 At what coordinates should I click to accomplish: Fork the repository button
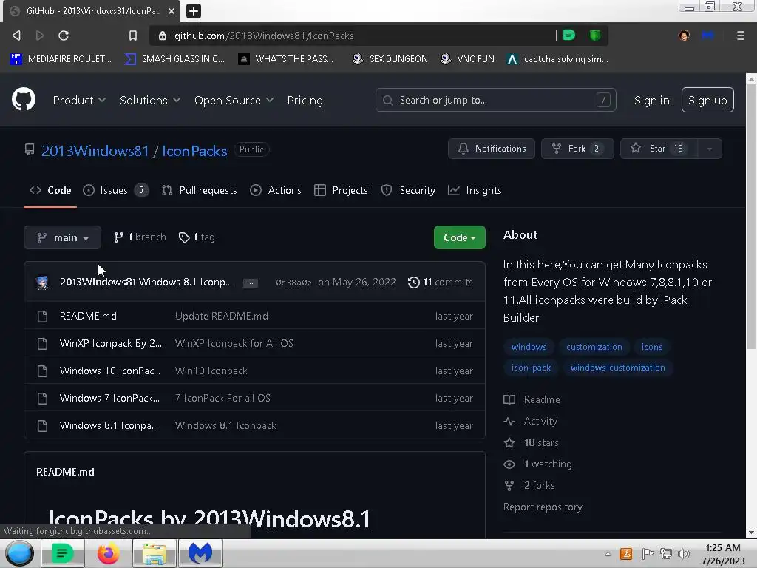577,149
